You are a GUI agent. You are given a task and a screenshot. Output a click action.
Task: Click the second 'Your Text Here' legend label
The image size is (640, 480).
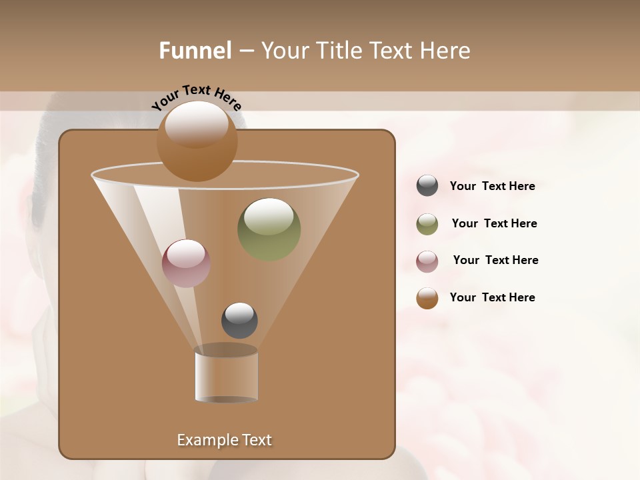point(495,223)
